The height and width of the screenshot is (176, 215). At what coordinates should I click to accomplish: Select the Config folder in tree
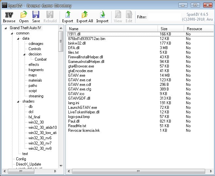coord(21,159)
